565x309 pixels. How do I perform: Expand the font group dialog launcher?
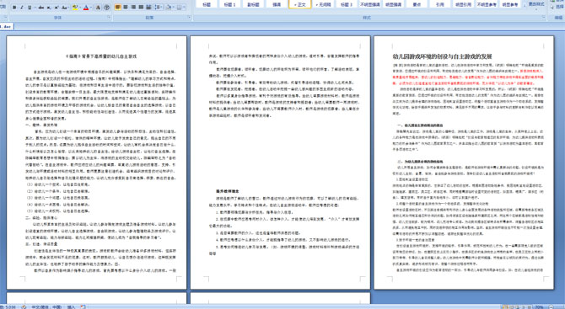click(109, 17)
